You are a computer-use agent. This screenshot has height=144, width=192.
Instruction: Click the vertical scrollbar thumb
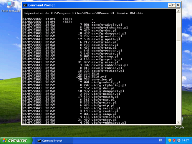click(178, 34)
